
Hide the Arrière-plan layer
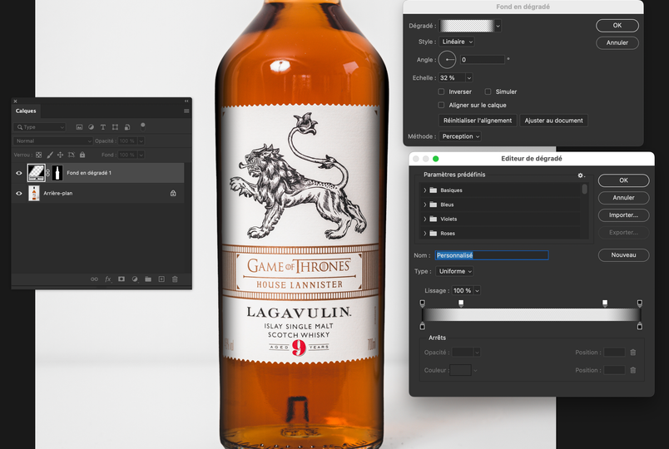click(x=19, y=193)
